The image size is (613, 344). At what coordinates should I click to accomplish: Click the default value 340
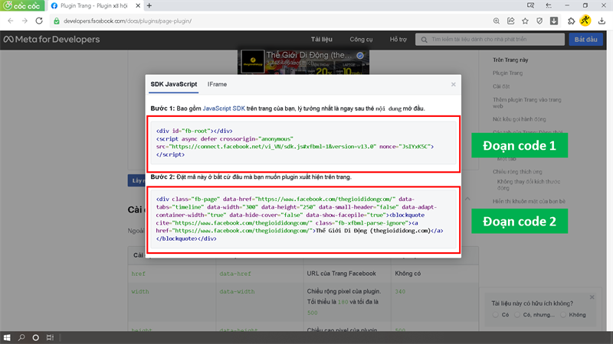tap(400, 291)
